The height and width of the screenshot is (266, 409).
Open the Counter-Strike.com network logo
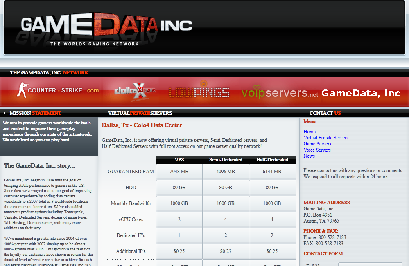tap(58, 90)
